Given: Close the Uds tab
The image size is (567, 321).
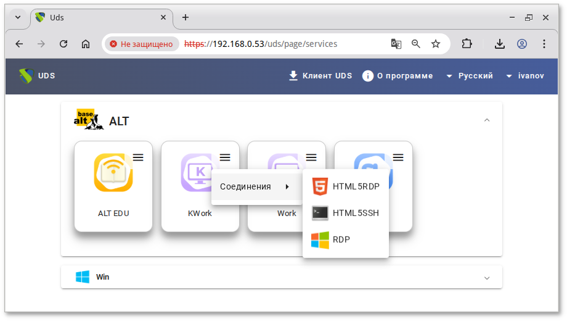Looking at the screenshot, I should tap(163, 17).
